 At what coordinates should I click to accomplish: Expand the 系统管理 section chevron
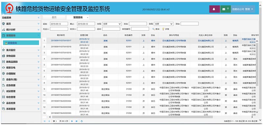38,109
